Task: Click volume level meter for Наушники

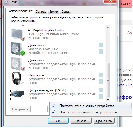Action: (101, 78)
